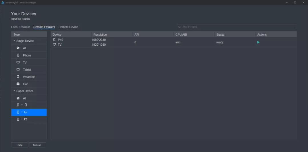
Task: Select the TV device name in table
Action: 60,44
